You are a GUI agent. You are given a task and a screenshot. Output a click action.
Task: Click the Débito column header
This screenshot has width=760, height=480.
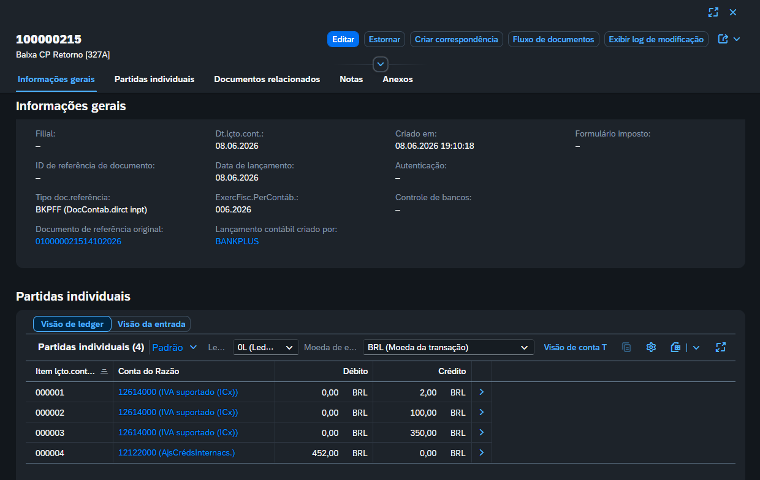(324, 371)
